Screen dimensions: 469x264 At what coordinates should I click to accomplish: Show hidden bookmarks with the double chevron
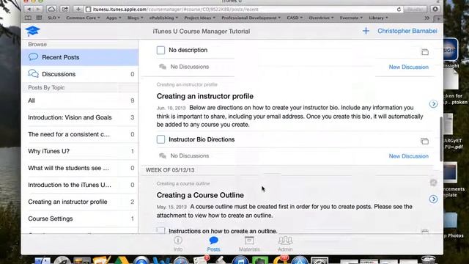tap(426, 18)
